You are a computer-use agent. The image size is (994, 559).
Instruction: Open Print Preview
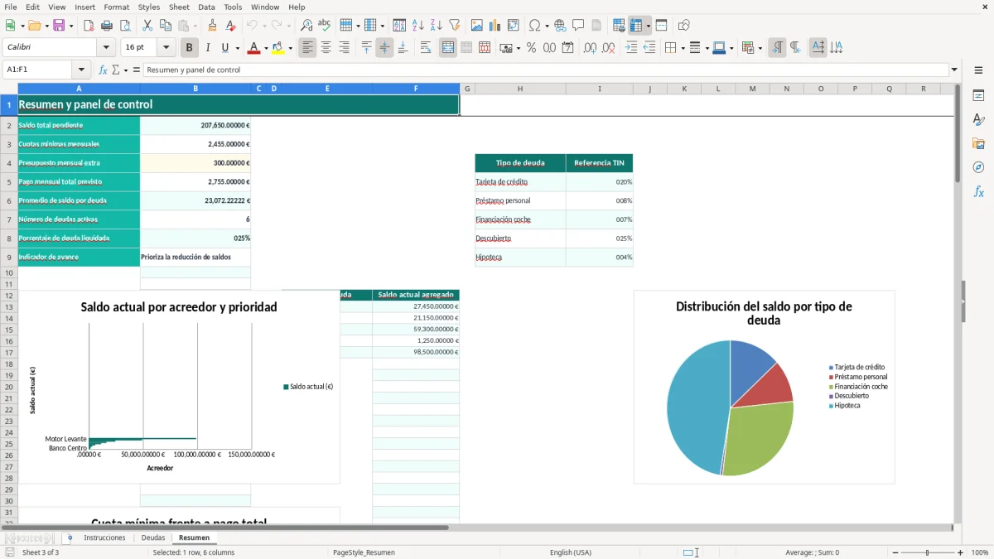point(125,26)
